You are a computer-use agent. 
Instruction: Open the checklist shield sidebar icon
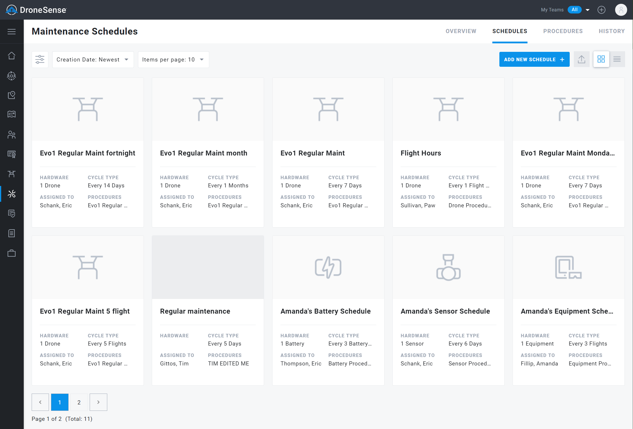click(12, 213)
